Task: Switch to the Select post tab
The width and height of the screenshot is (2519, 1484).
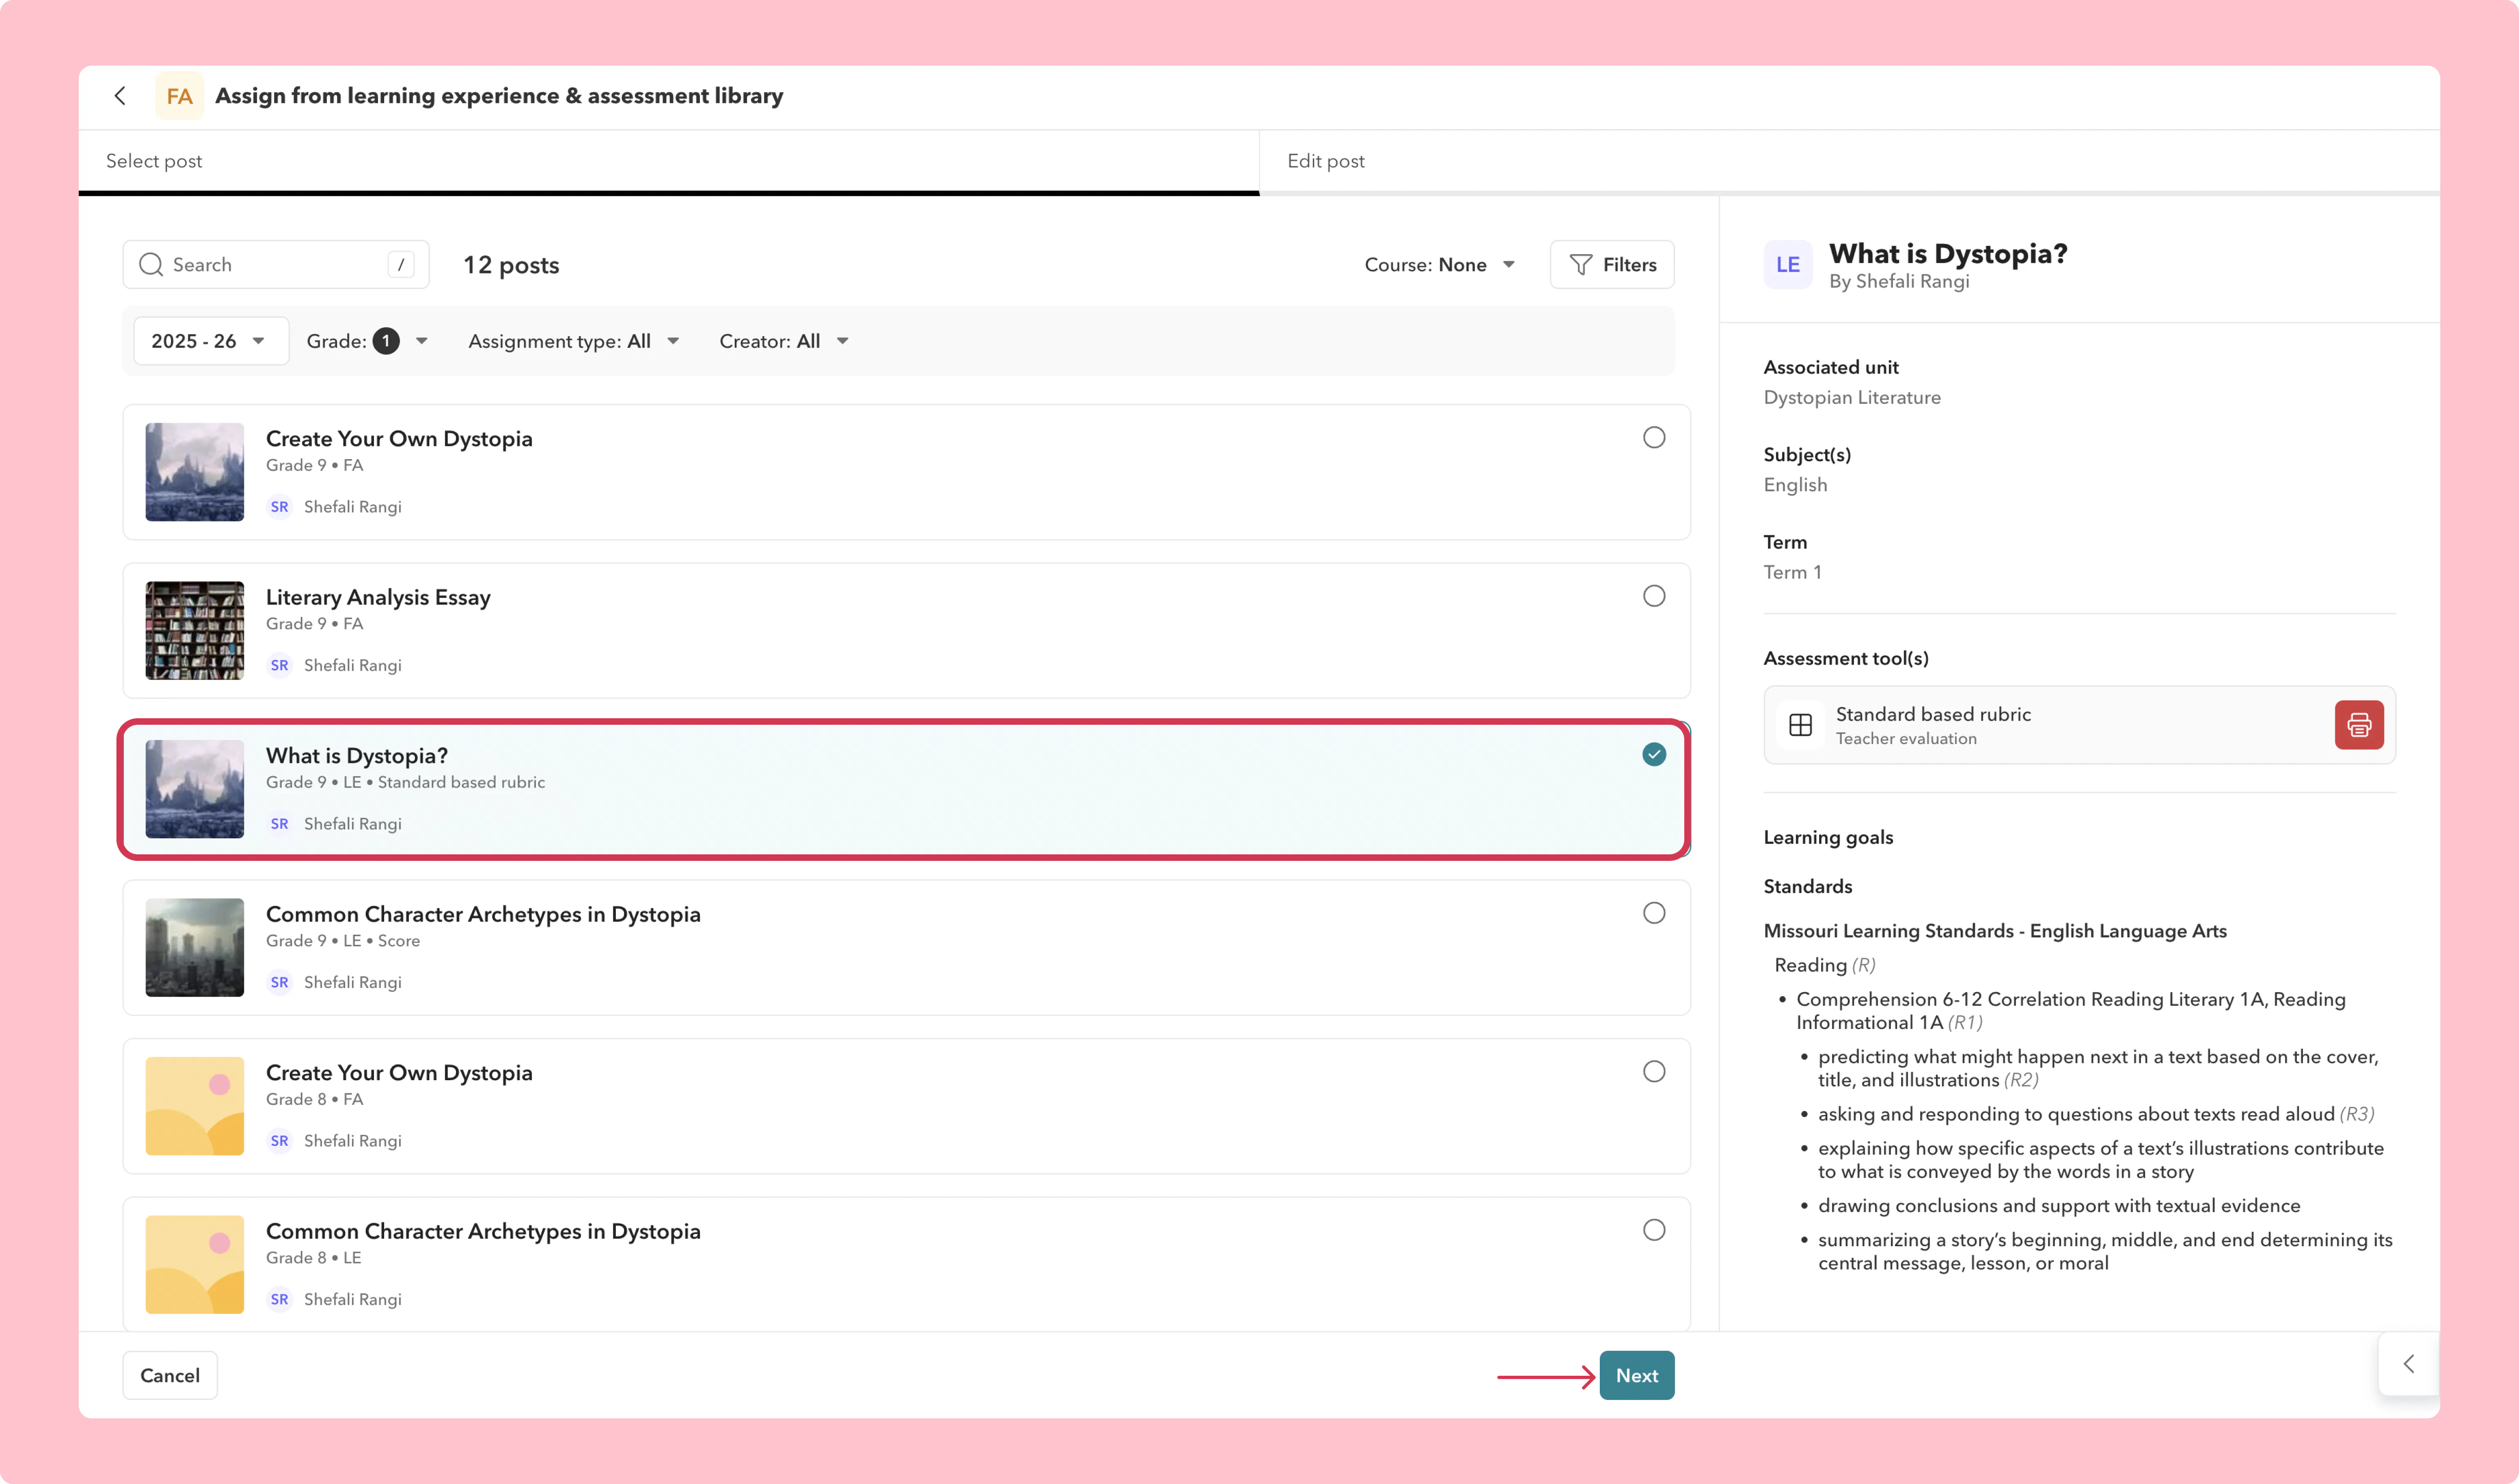Action: (669, 161)
